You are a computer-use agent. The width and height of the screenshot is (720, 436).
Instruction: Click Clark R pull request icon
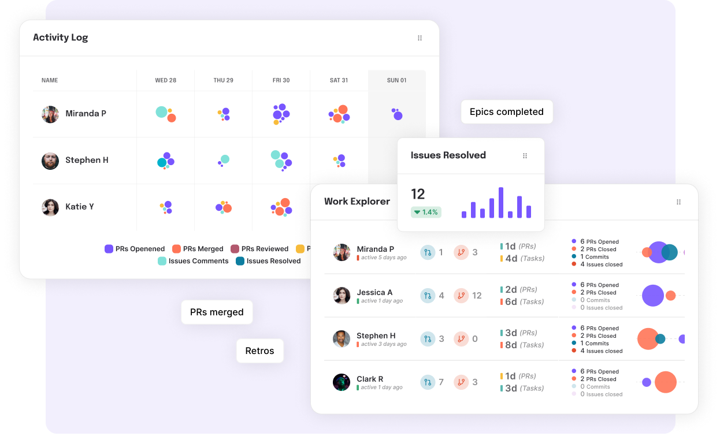(x=428, y=382)
